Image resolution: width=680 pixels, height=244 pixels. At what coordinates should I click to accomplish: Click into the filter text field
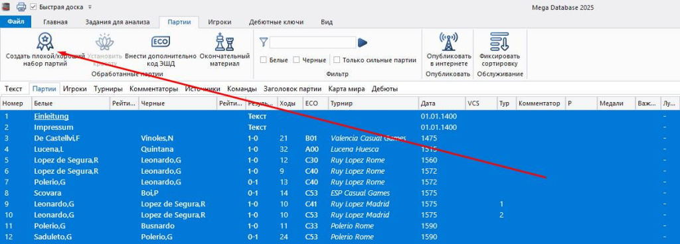313,42
